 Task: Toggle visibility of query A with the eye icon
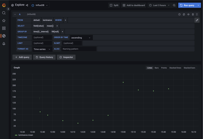tap(188, 14)
